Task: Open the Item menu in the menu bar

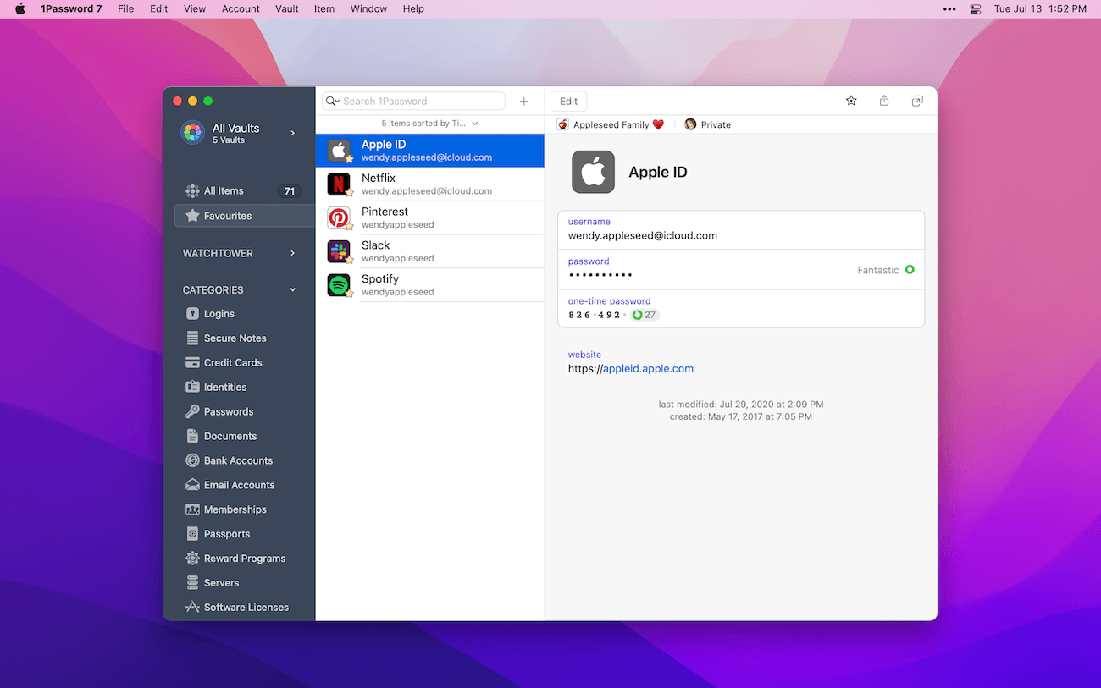Action: [324, 8]
